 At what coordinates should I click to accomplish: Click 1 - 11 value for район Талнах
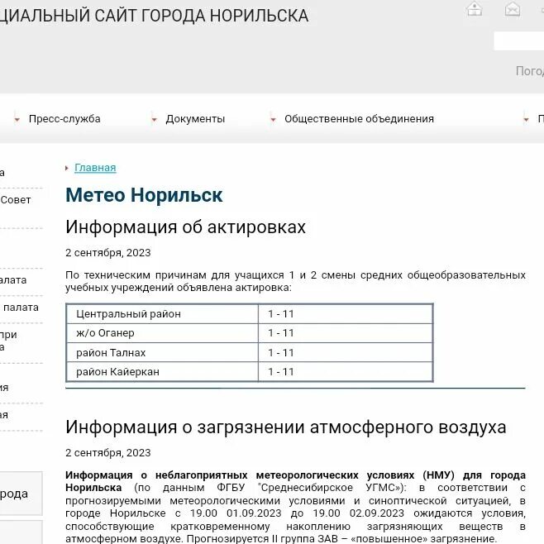(281, 353)
